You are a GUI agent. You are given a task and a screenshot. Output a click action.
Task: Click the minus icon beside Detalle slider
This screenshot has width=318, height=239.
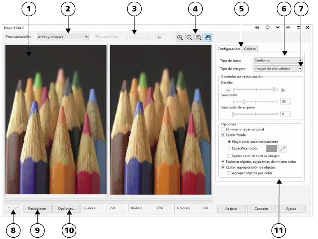(228, 90)
